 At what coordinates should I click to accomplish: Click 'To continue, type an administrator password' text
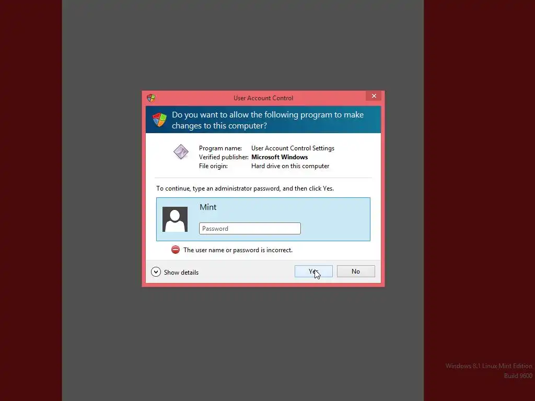pyautogui.click(x=245, y=188)
